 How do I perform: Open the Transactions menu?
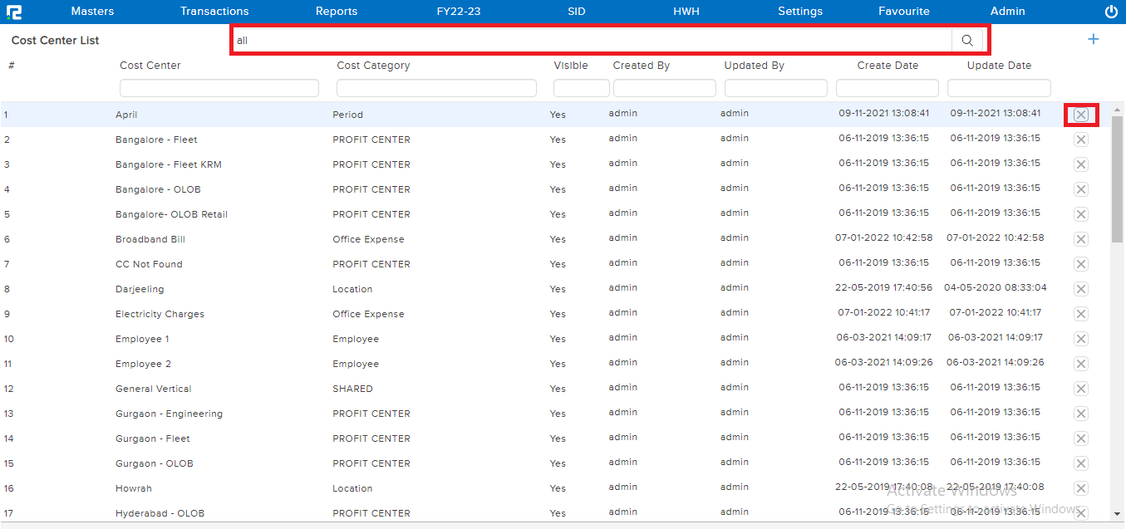[x=214, y=12]
